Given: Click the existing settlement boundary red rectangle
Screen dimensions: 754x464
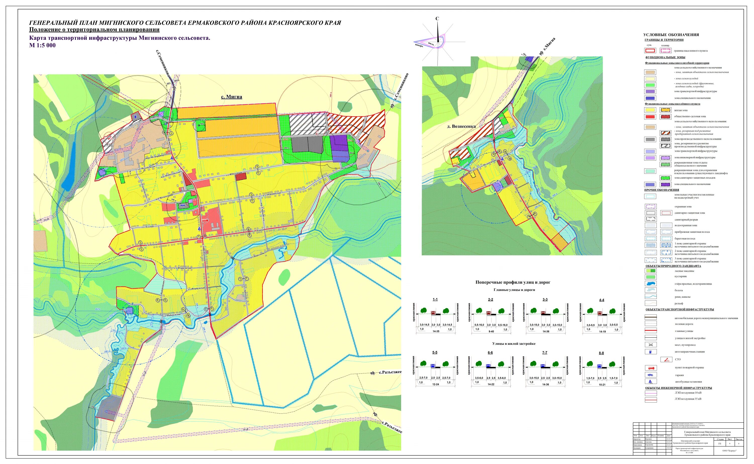Looking at the screenshot, I should coord(650,51).
